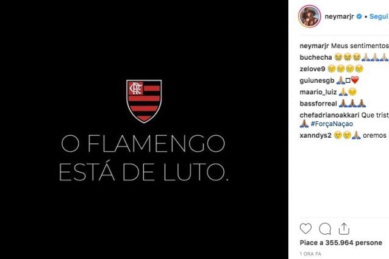This screenshot has width=389, height=259.
Task: Click the '1 ORA FA' timestamp
Action: (x=310, y=254)
